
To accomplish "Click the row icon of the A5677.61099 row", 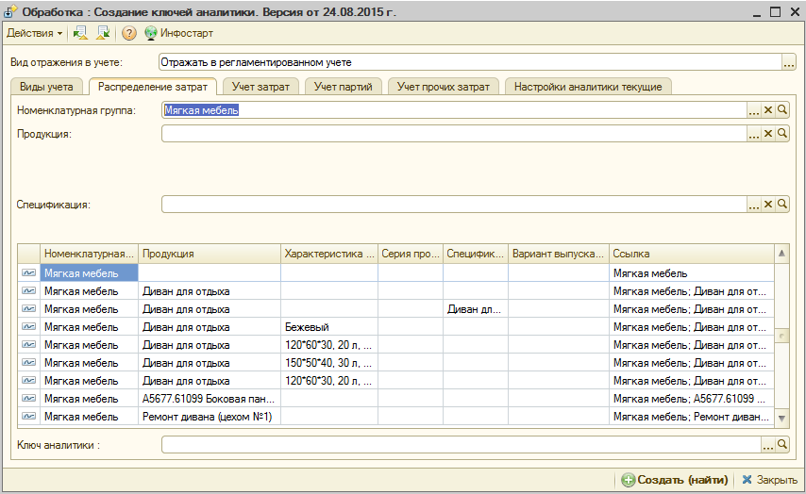I will [28, 399].
